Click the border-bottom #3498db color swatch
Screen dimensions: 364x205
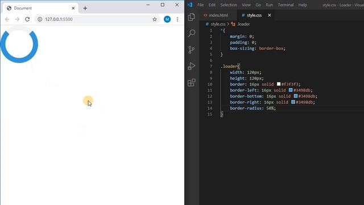(296, 96)
